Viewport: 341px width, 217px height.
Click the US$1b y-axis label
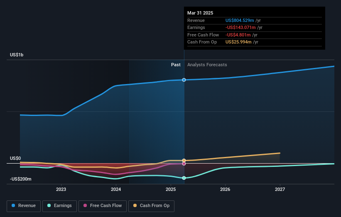coord(17,55)
